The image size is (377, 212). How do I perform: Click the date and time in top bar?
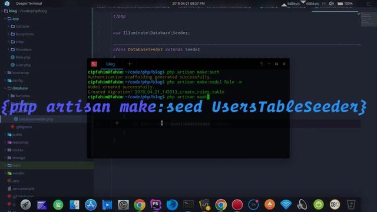click(x=188, y=4)
